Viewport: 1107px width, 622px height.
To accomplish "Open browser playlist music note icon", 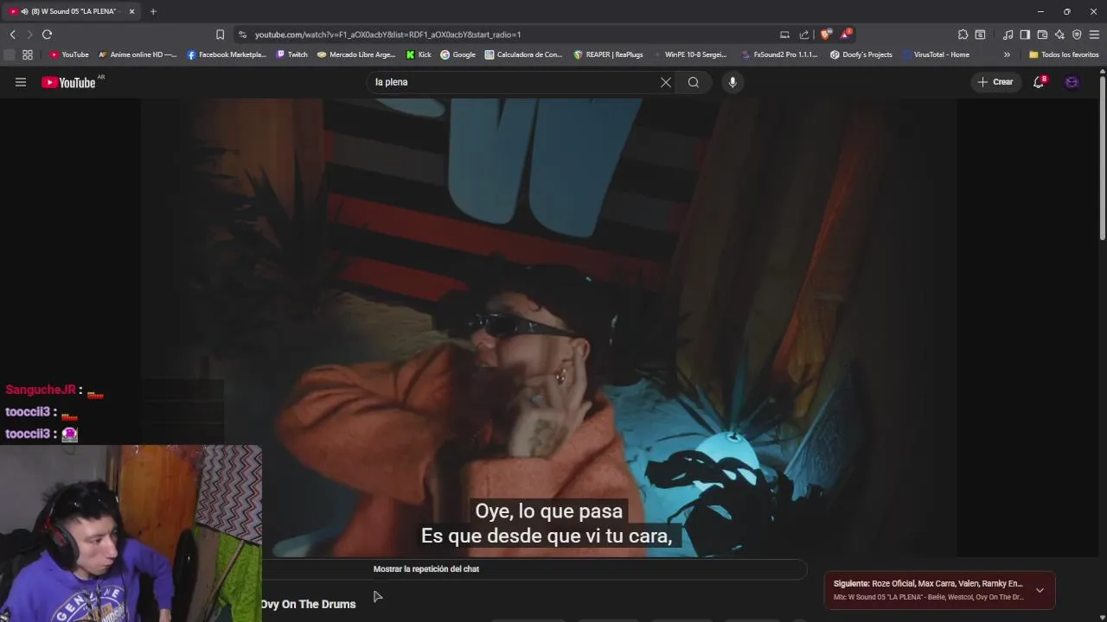I will click(1008, 35).
